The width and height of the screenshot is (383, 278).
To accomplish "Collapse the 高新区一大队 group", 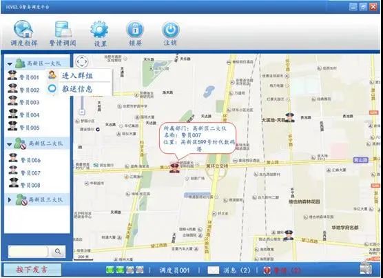I will coord(10,64).
